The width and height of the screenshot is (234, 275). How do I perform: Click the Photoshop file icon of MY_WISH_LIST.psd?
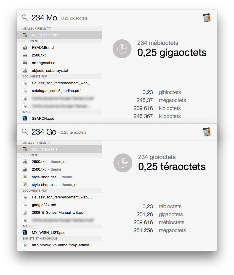(25, 232)
